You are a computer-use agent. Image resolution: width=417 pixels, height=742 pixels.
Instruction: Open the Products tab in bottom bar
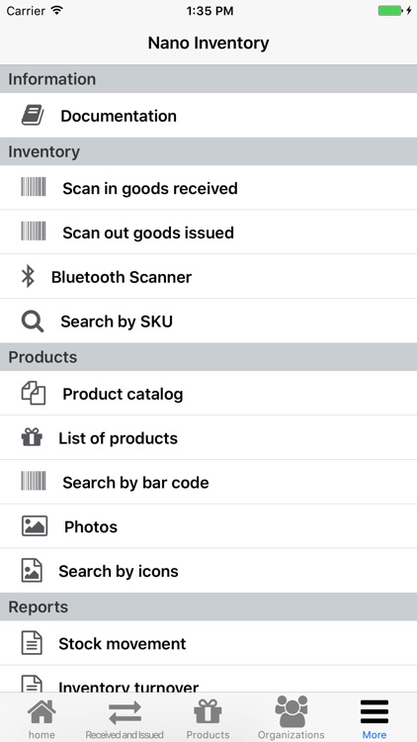[208, 718]
